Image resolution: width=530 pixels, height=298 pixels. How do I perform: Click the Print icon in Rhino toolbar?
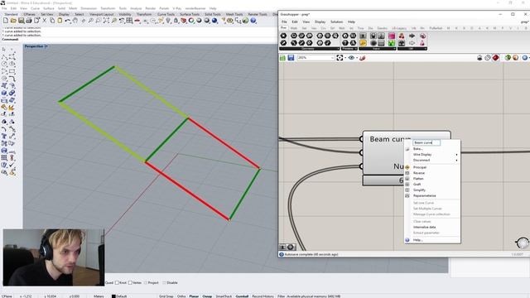pos(29,21)
